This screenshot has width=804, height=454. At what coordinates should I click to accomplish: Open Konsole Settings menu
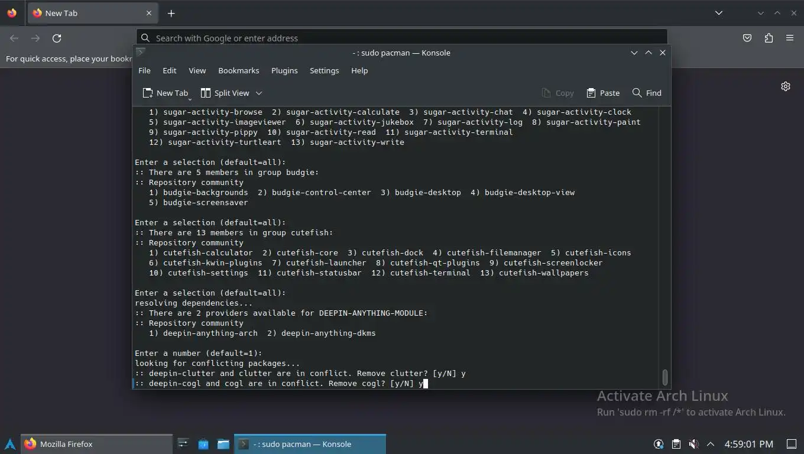pos(325,70)
